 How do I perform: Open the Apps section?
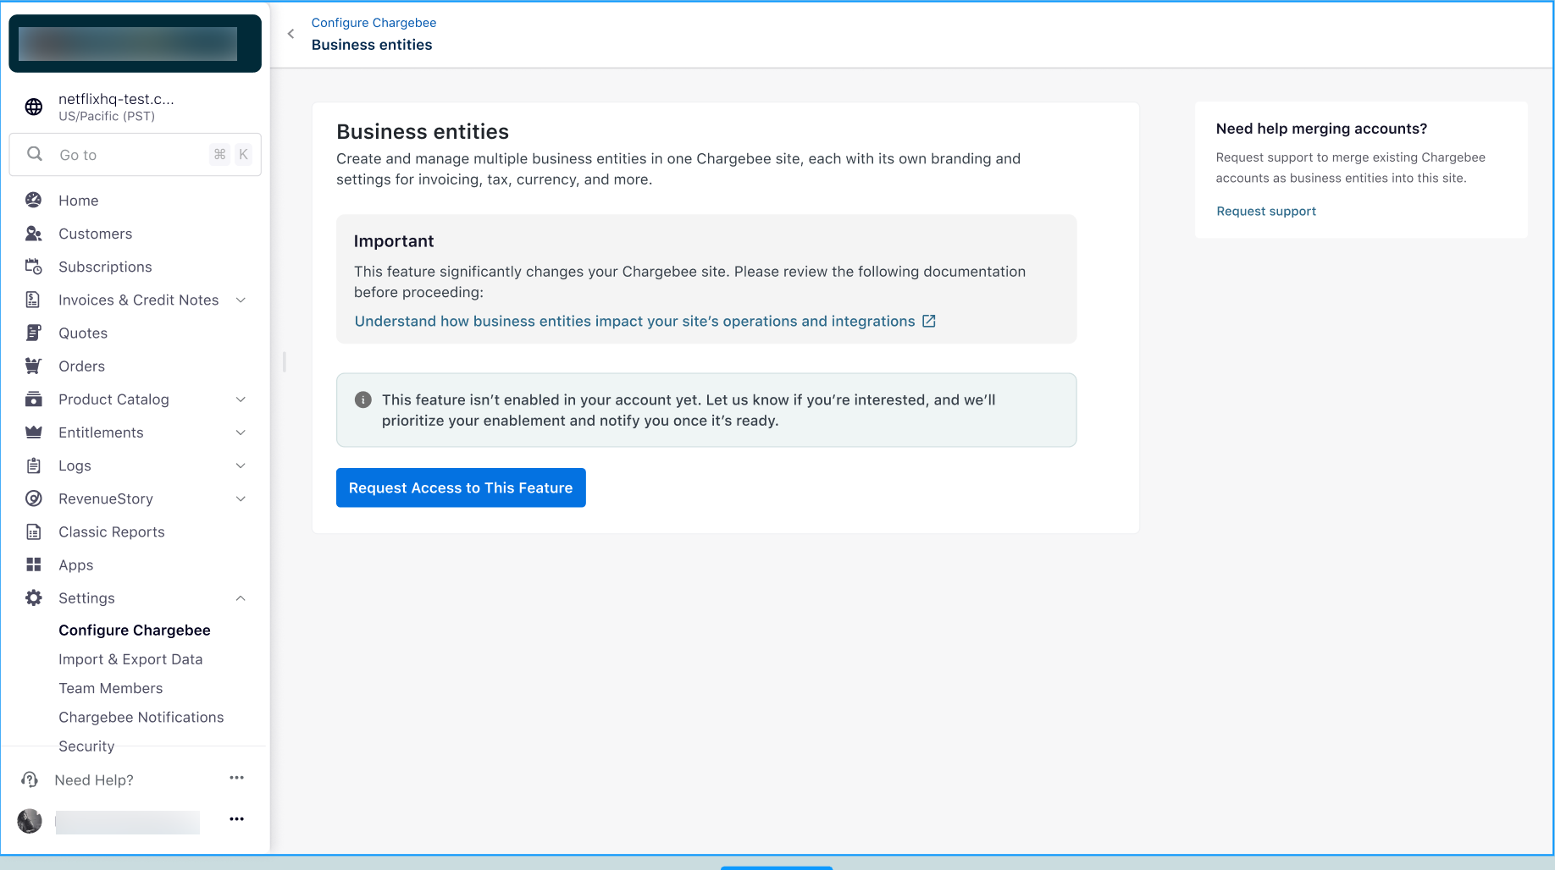pyautogui.click(x=76, y=565)
